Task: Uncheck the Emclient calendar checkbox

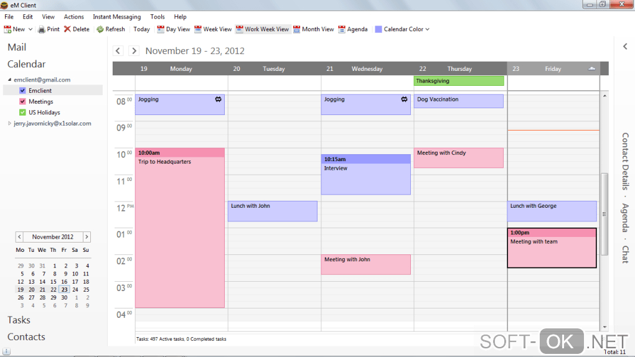Action: [23, 91]
